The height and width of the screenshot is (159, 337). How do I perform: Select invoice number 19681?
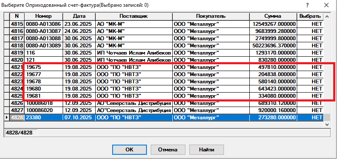tap(44, 96)
